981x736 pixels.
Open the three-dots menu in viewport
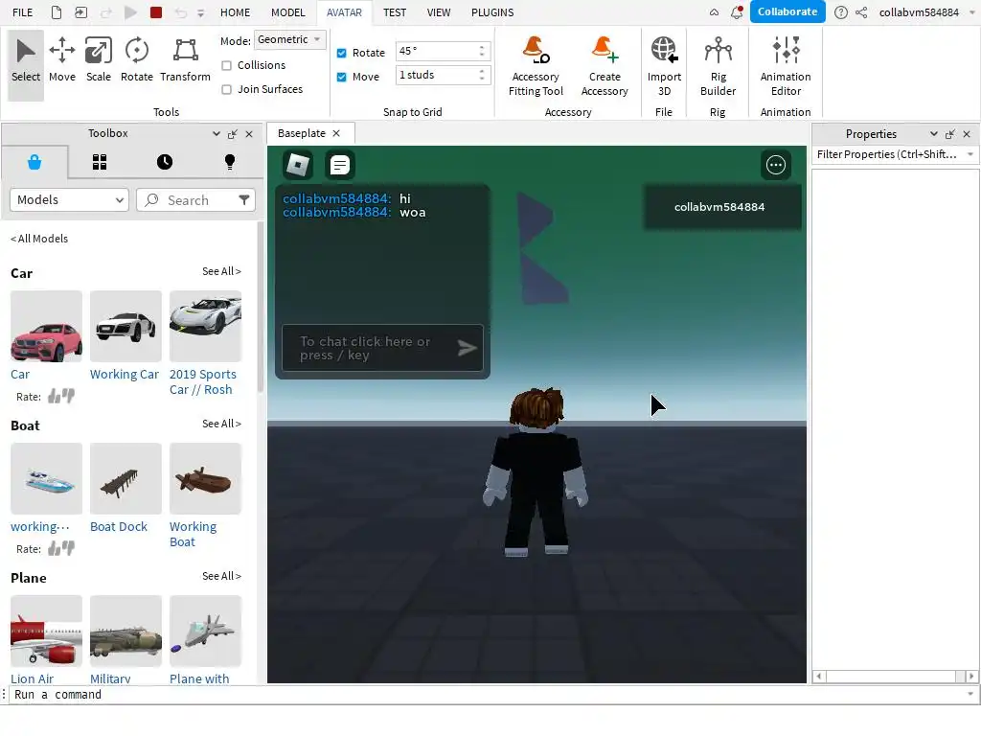pos(776,165)
